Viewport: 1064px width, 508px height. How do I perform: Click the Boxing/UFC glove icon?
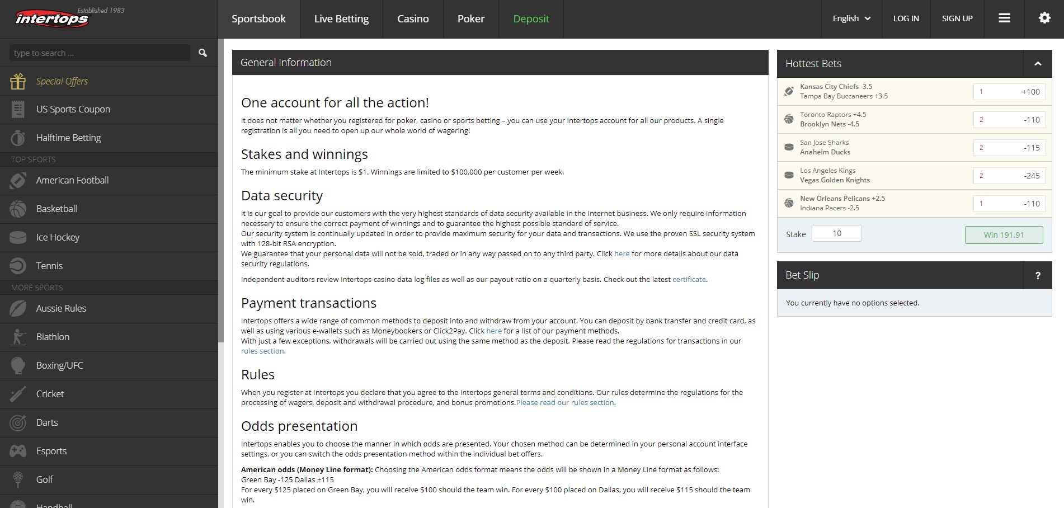coord(18,365)
